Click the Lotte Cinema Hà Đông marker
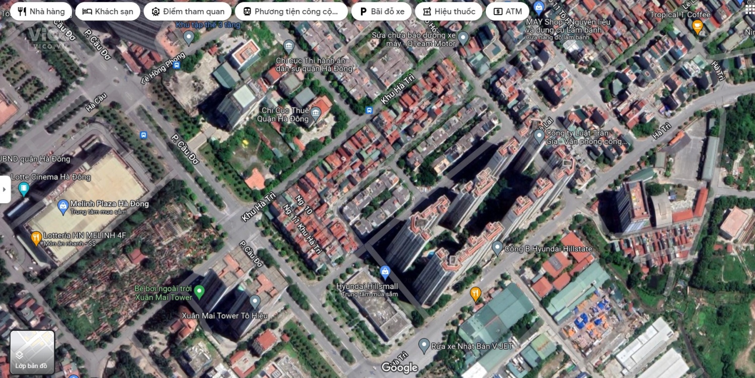Image resolution: width=755 pixels, height=378 pixels. [23, 189]
